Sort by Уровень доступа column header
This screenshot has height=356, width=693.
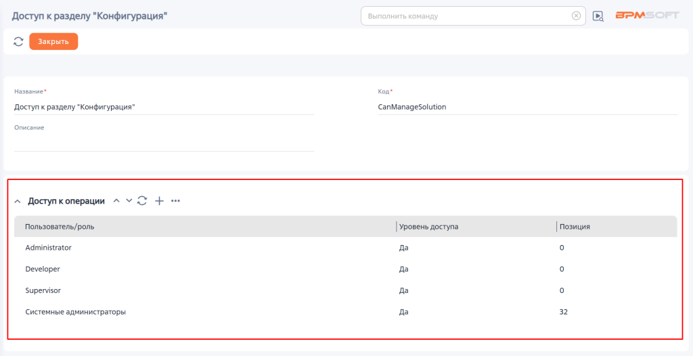point(429,227)
